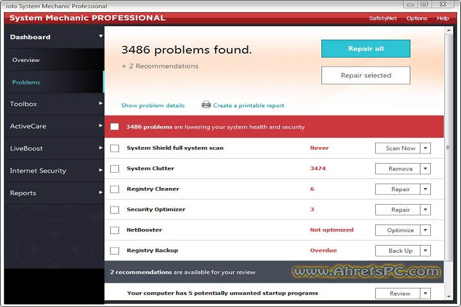Check the System Shield full system scan box
Viewport: 461px width, 307px height.
click(115, 148)
